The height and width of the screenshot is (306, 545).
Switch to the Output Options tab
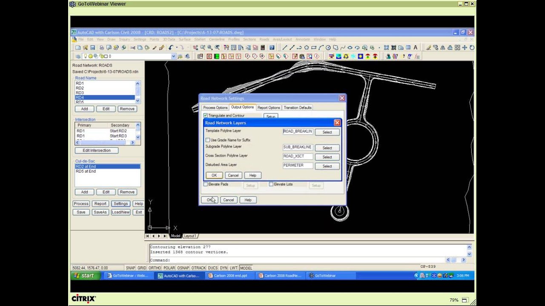pos(242,107)
